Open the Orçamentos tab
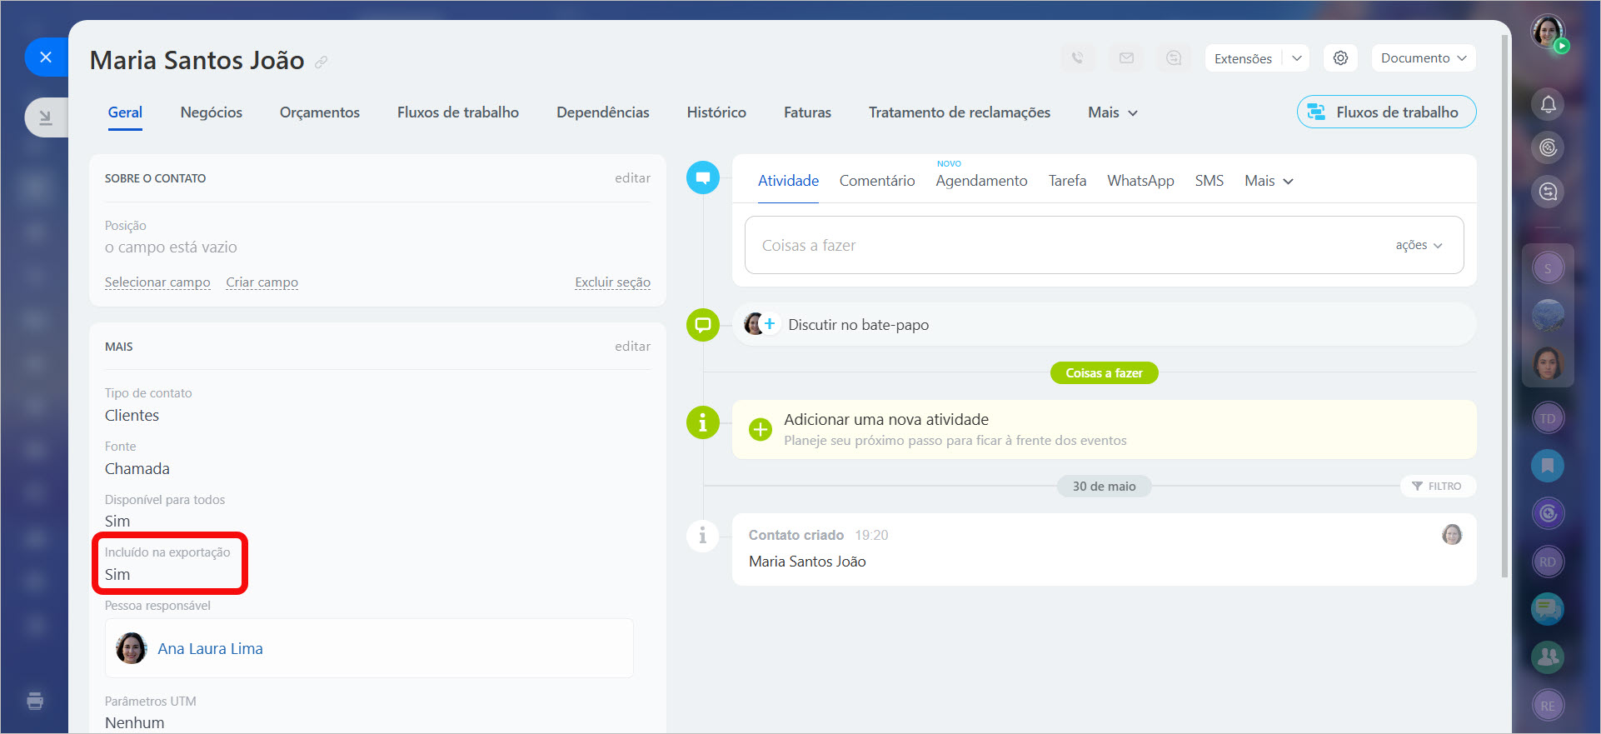The width and height of the screenshot is (1601, 734). point(320,112)
